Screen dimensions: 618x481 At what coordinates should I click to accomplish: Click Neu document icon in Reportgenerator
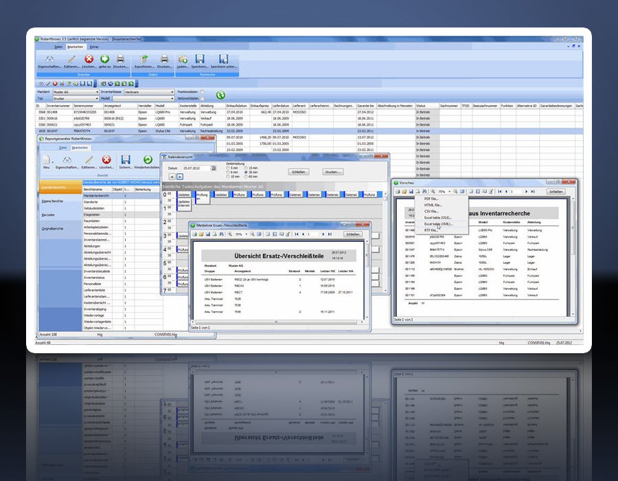pos(46,159)
